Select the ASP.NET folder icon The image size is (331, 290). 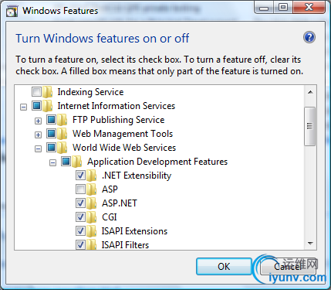[92, 203]
